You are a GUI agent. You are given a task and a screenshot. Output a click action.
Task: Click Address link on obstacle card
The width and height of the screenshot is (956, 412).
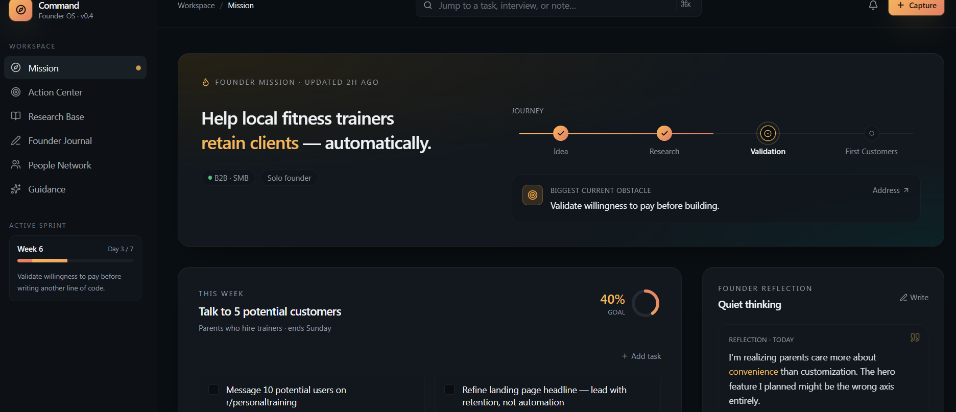pyautogui.click(x=891, y=190)
